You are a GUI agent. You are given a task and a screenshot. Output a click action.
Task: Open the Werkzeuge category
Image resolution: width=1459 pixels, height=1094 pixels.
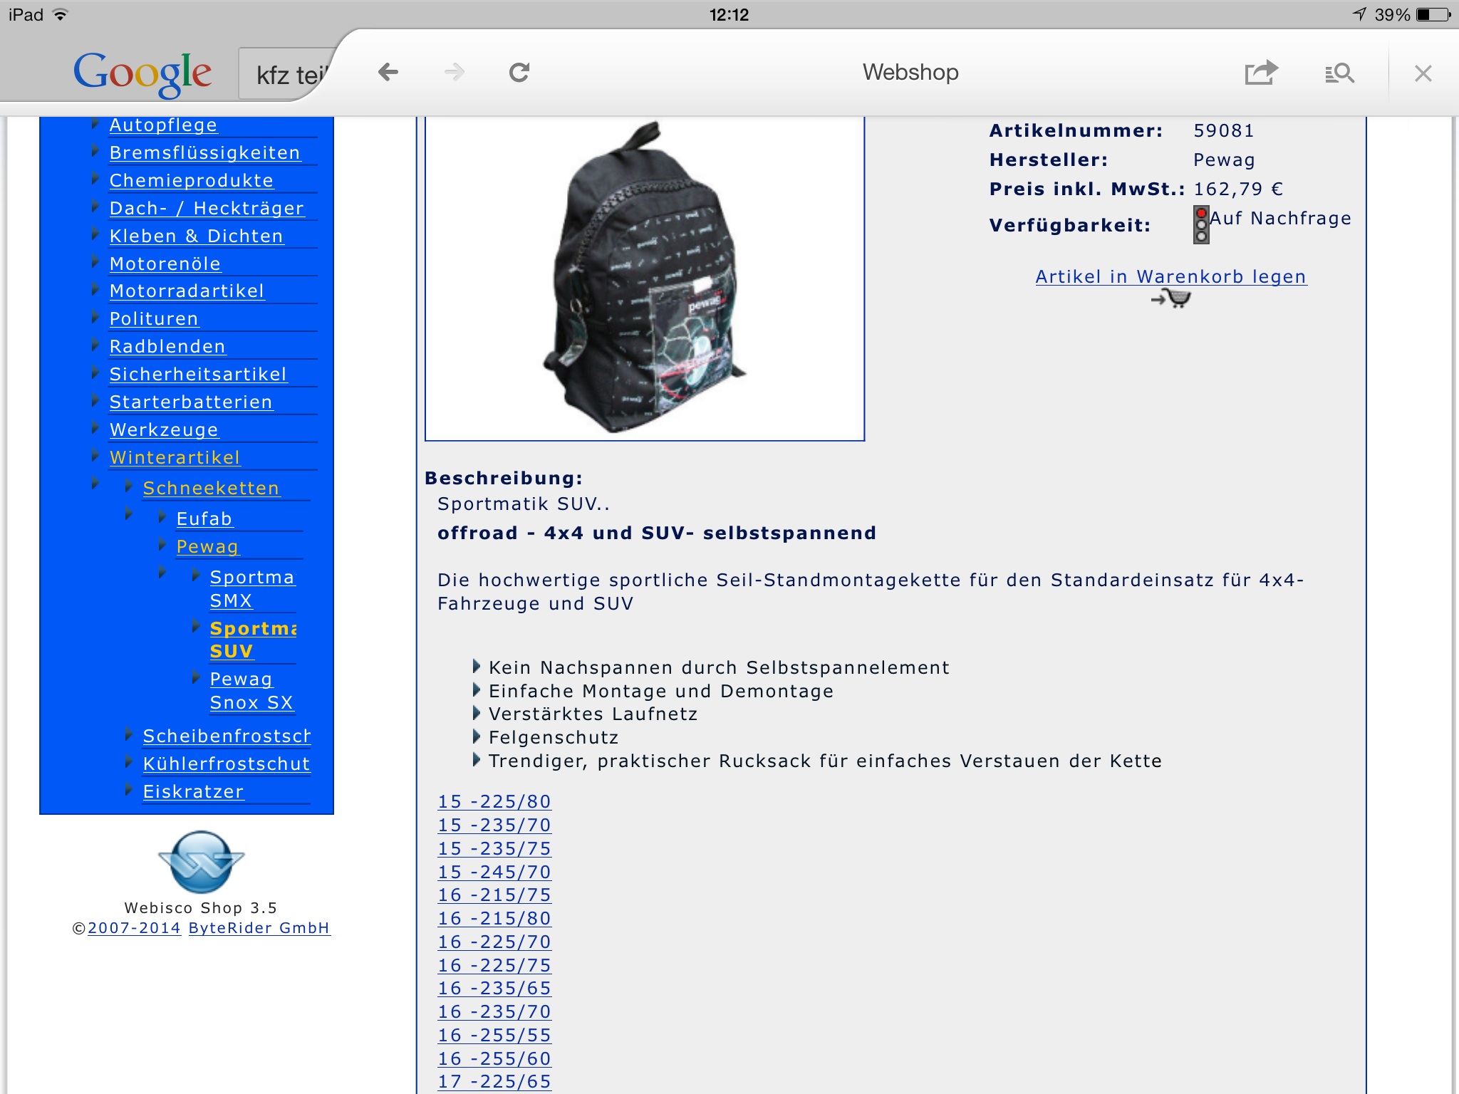point(164,429)
